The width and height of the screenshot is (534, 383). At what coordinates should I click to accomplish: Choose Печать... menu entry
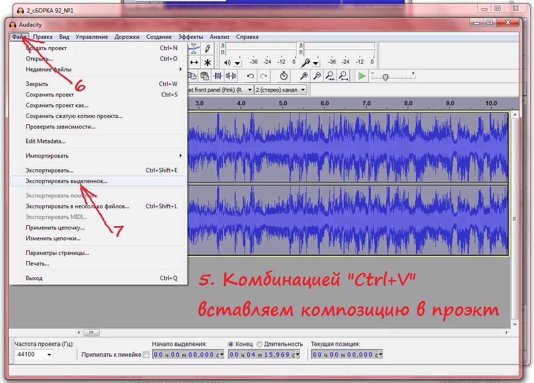[99, 264]
